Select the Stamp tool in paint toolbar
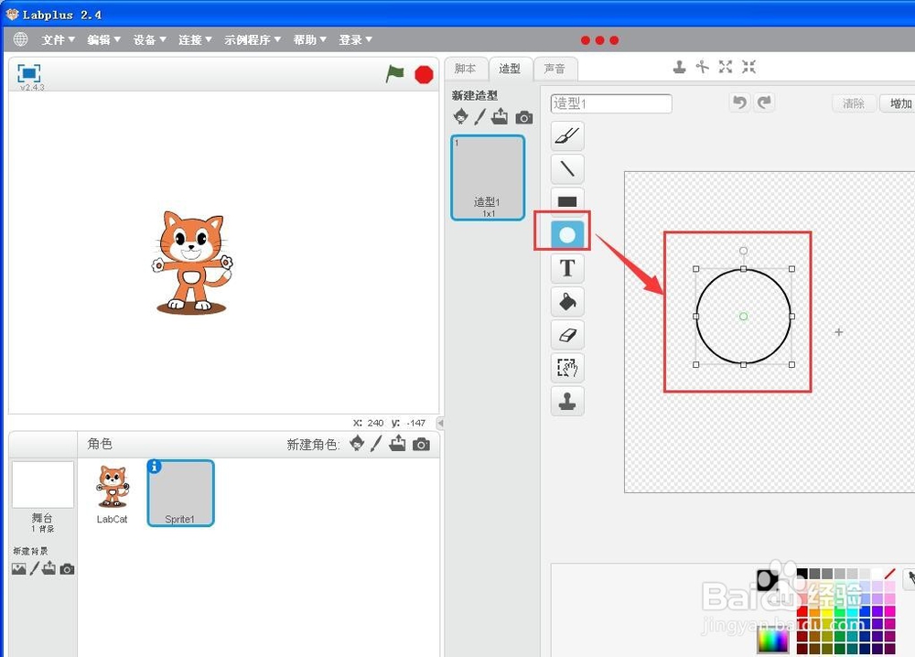 [567, 401]
